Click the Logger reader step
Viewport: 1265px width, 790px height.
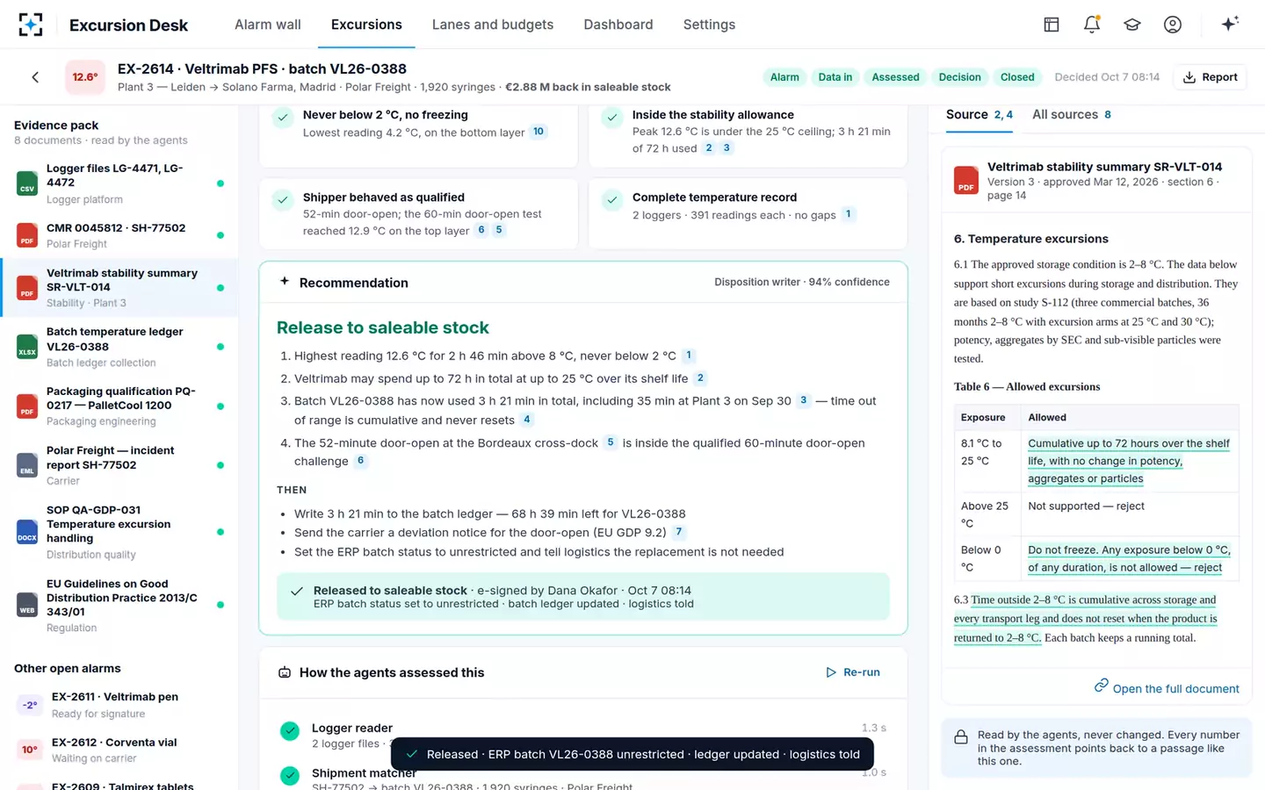(583, 736)
